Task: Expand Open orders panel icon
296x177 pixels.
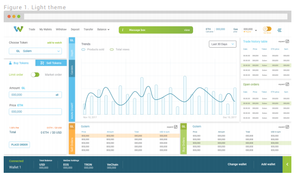Action: [x=287, y=84]
